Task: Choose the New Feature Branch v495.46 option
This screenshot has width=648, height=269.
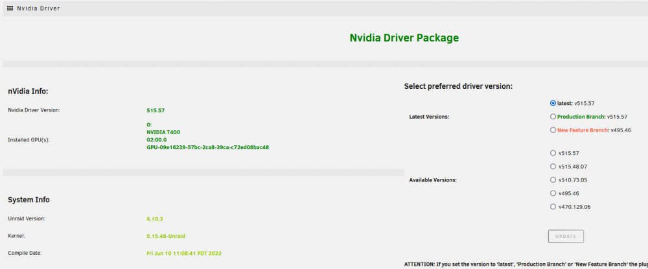Action: tap(553, 130)
